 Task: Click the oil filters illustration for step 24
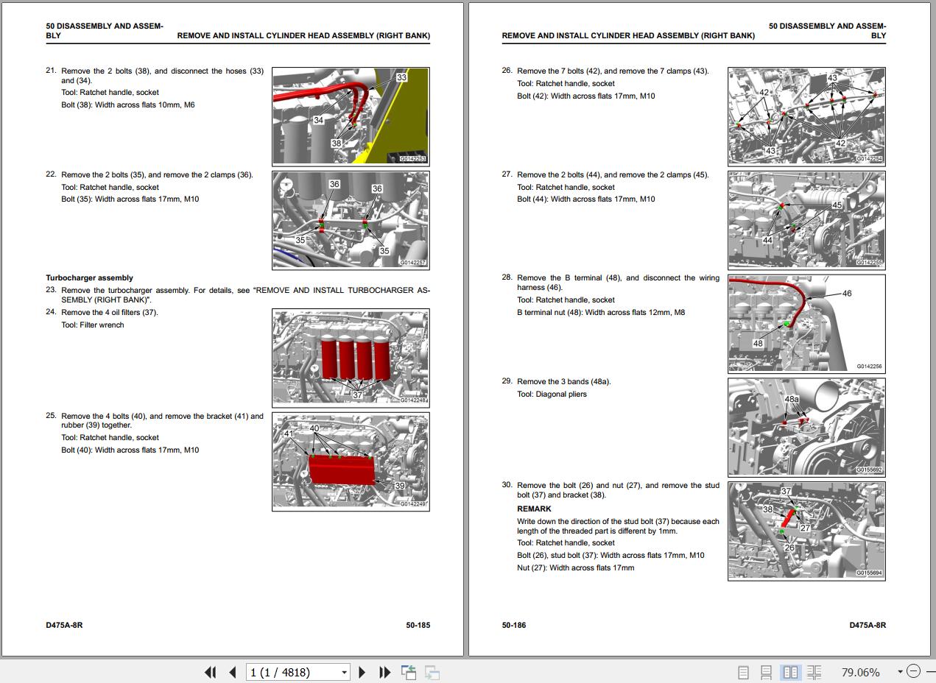point(351,357)
